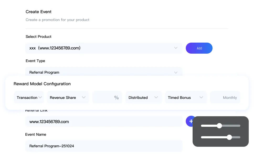254x162 pixels.
Task: Expand the Revenue Share dropdown
Action: [68, 98]
